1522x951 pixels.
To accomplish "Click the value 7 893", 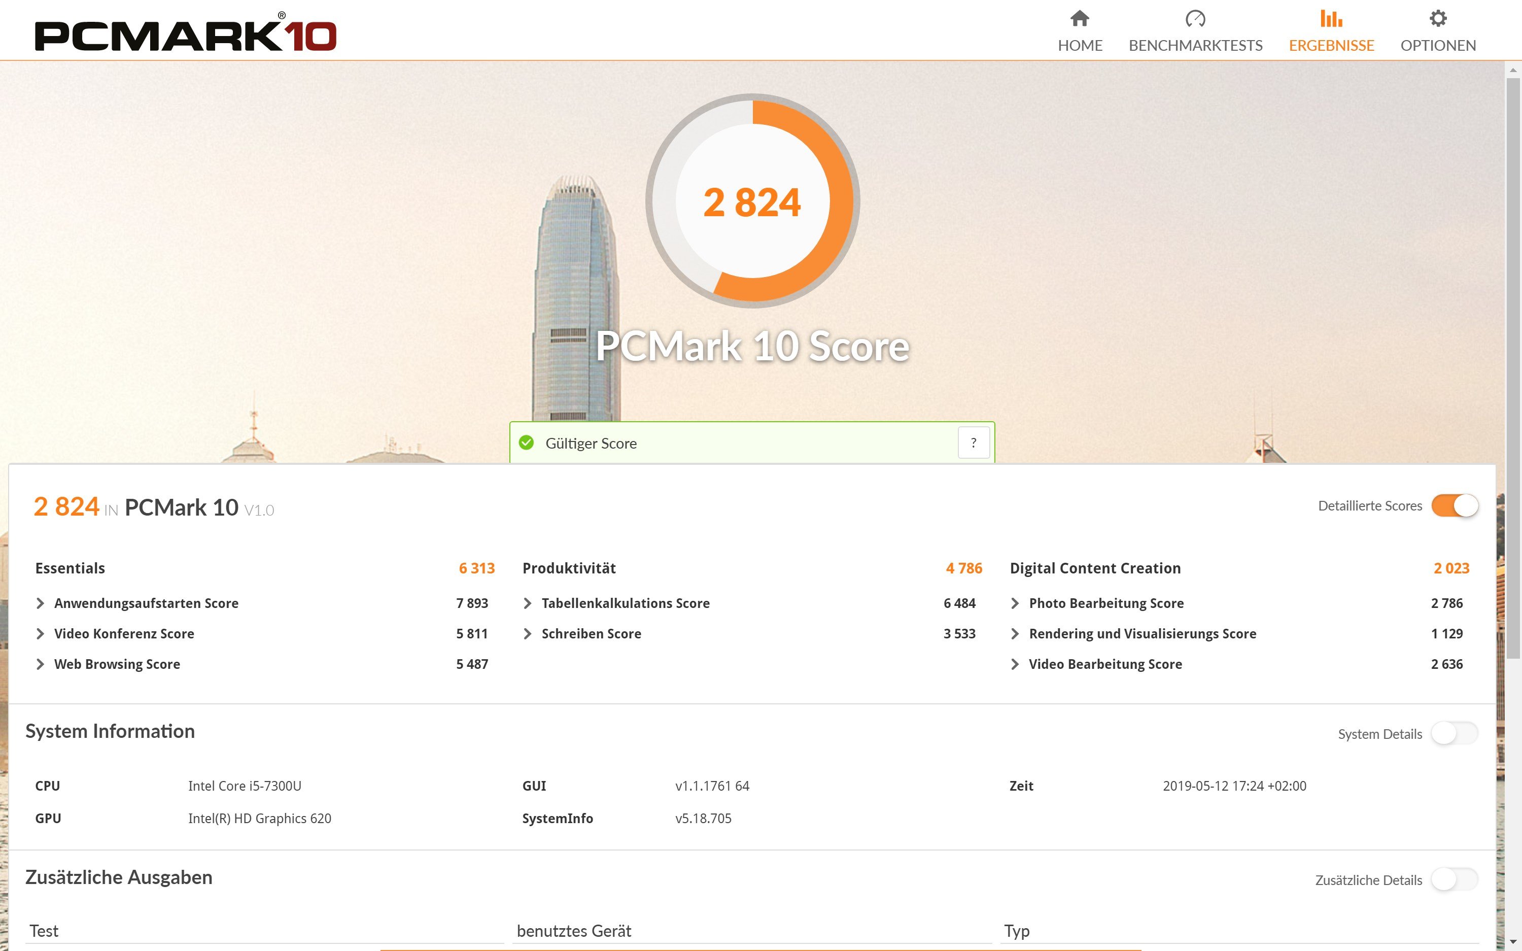I will [x=472, y=603].
